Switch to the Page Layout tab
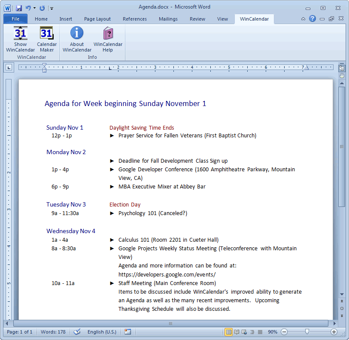 (x=97, y=19)
